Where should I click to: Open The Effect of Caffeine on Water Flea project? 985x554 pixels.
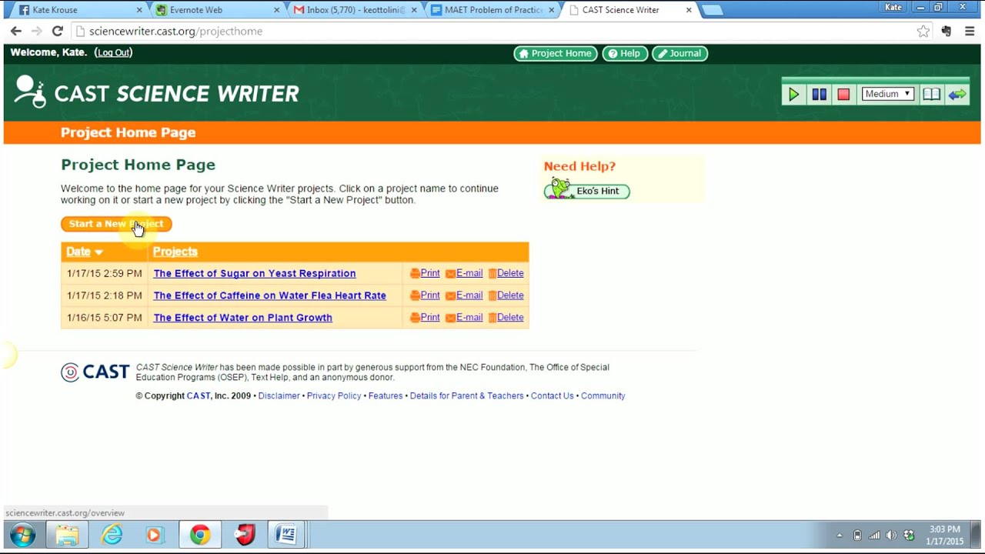point(269,295)
